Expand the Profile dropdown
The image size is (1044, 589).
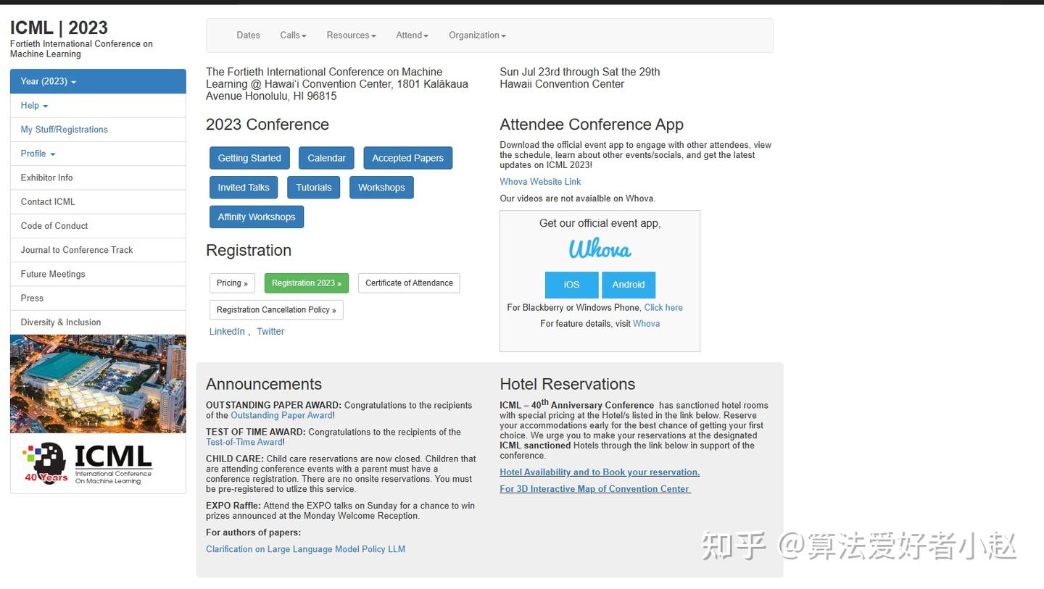pyautogui.click(x=38, y=154)
